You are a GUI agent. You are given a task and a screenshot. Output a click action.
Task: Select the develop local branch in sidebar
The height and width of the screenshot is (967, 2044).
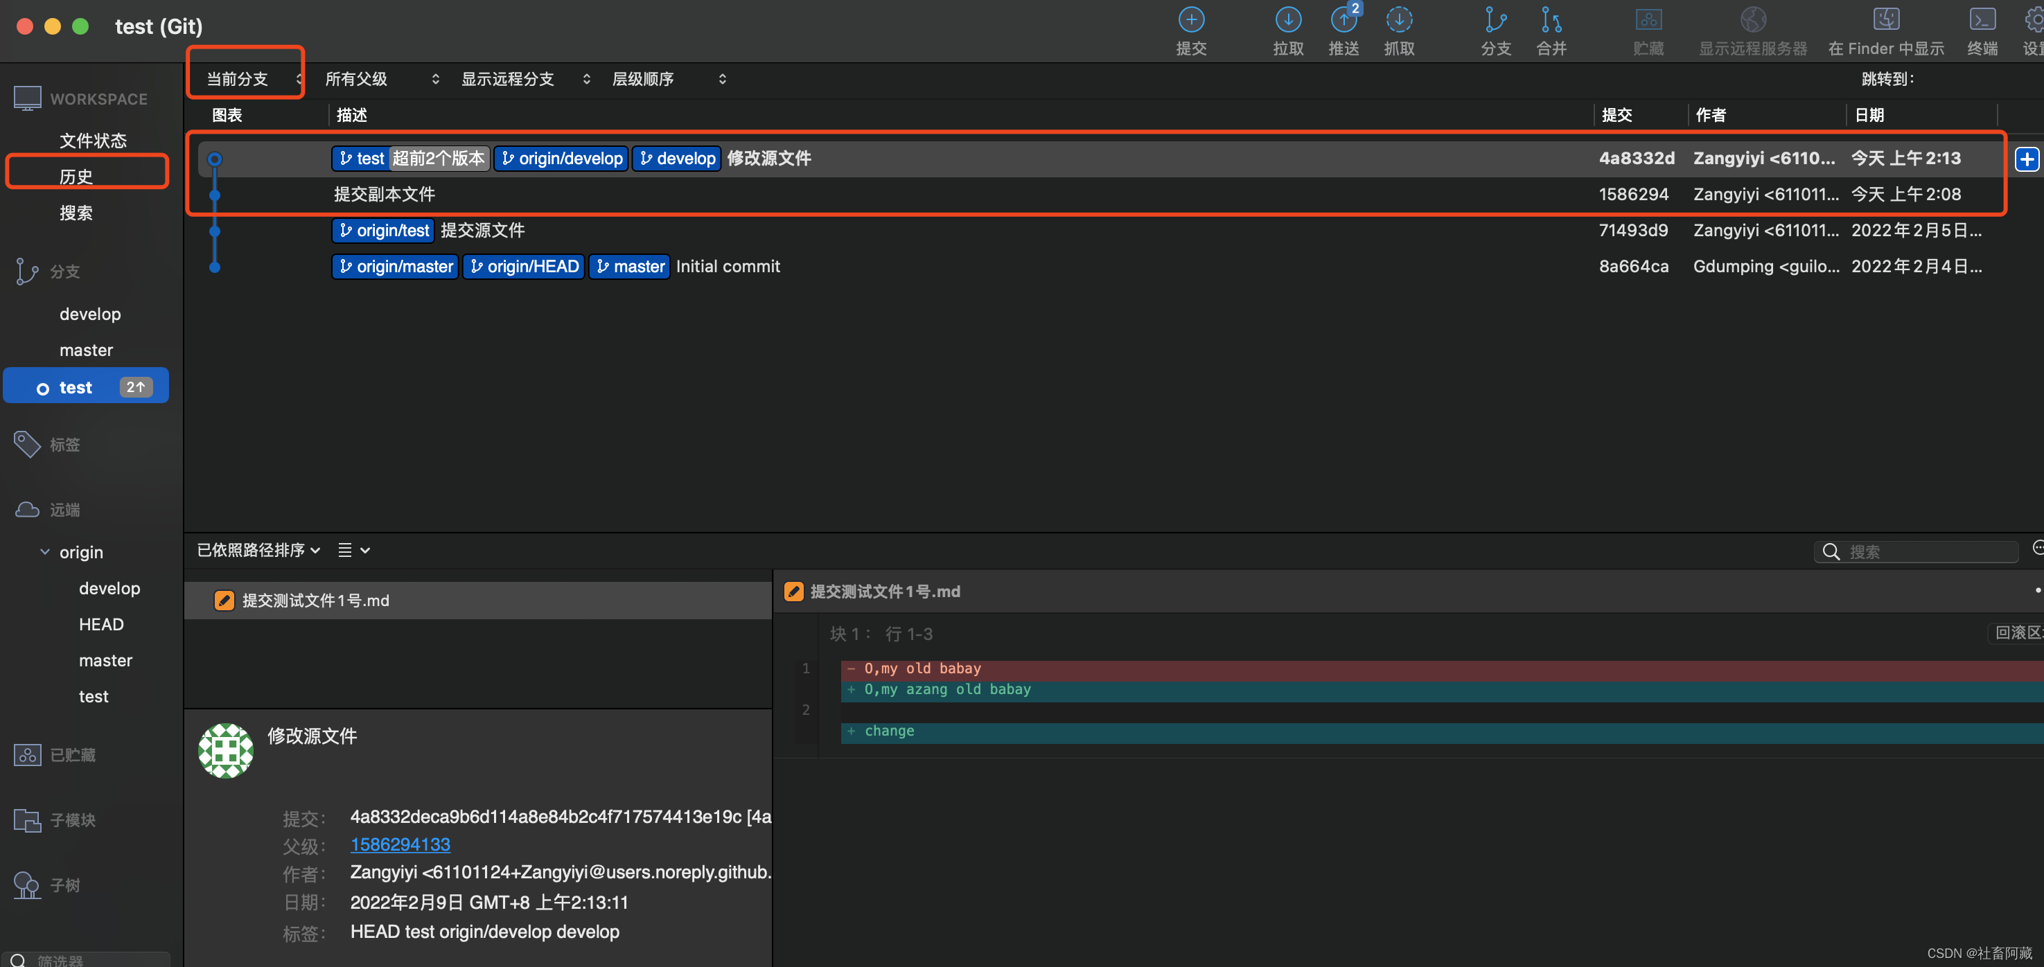tap(89, 314)
